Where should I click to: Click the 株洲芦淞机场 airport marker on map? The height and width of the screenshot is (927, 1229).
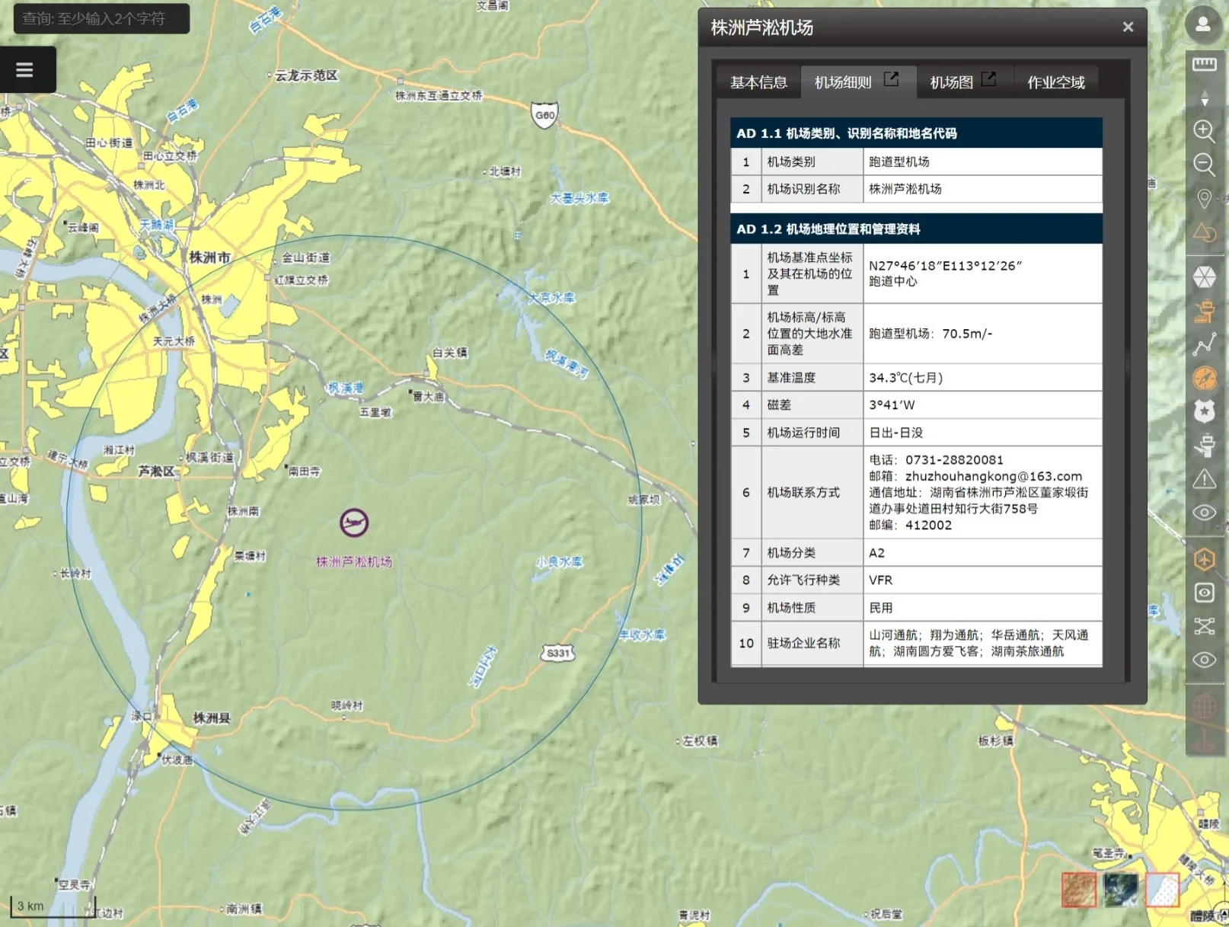(354, 523)
